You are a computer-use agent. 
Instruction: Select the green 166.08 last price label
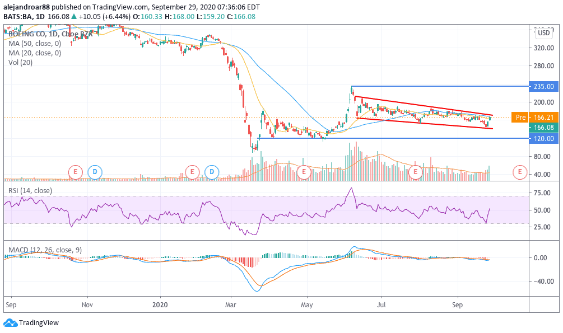pyautogui.click(x=544, y=128)
